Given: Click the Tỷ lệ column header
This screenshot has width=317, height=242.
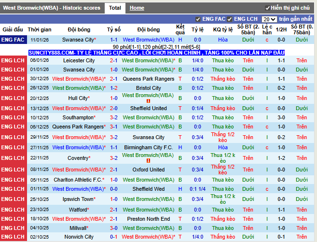Looking at the screenshot, I should (x=197, y=30).
